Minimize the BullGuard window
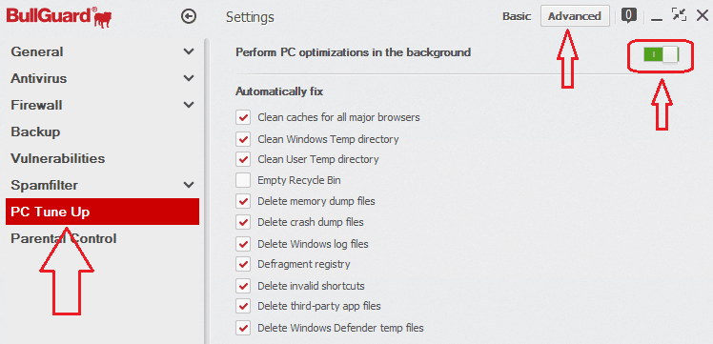 pyautogui.click(x=656, y=19)
